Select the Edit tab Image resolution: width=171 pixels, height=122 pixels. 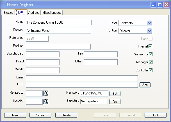[21, 12]
